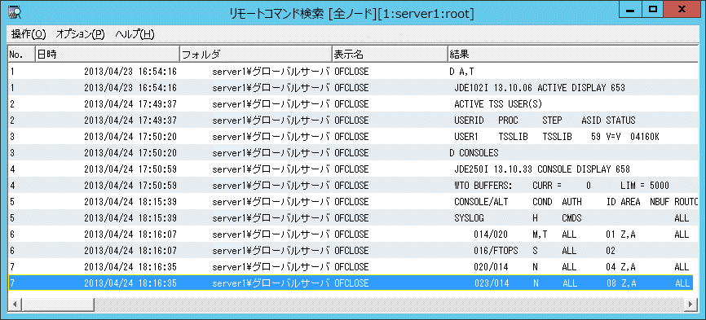Minimize the リモートコマンド検索 window
706x320 pixels.
pos(631,10)
